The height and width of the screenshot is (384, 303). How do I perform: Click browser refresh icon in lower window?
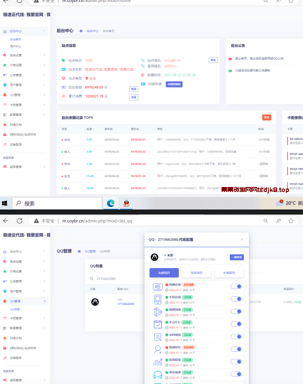click(x=20, y=221)
